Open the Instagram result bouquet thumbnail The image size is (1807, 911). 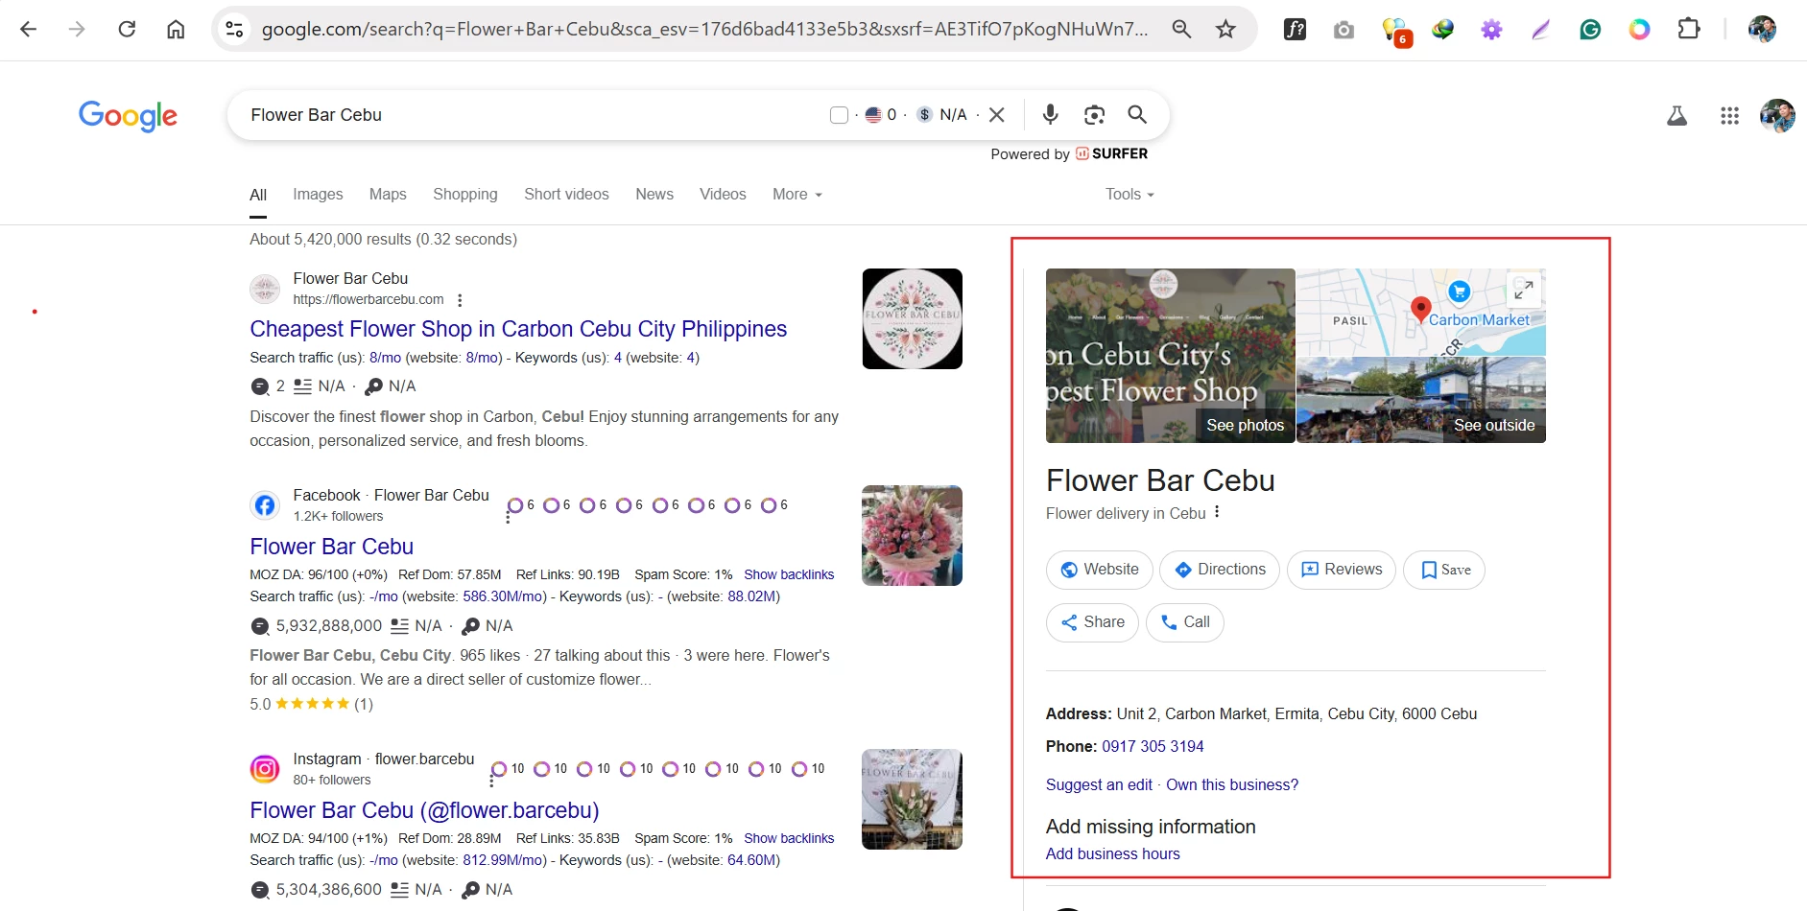913,799
